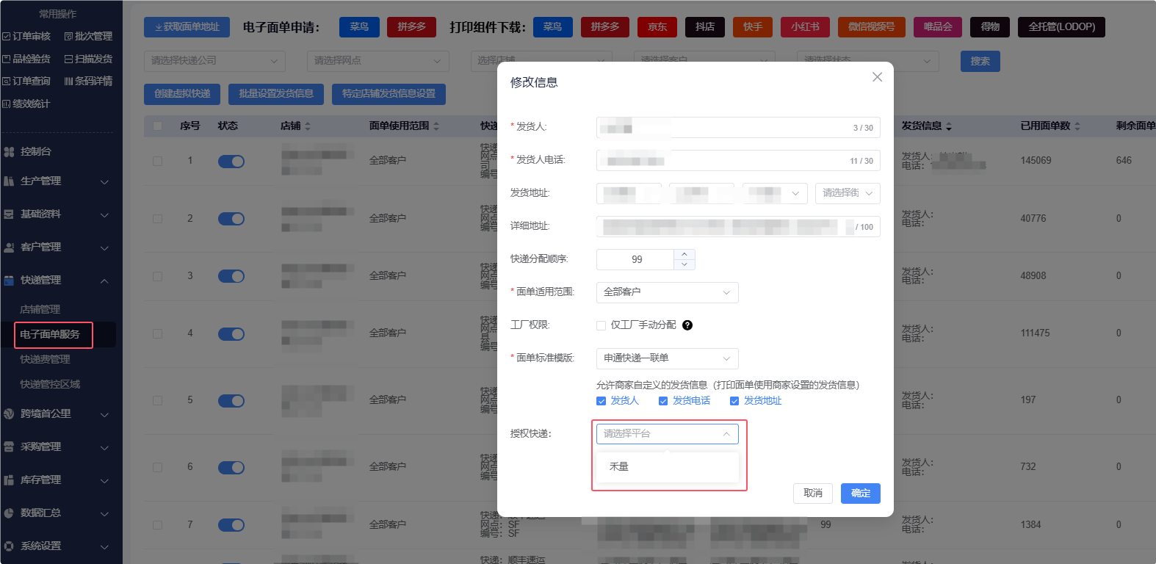Open the 请选择网点 filter dropdown
The height and width of the screenshot is (564, 1156).
378,61
